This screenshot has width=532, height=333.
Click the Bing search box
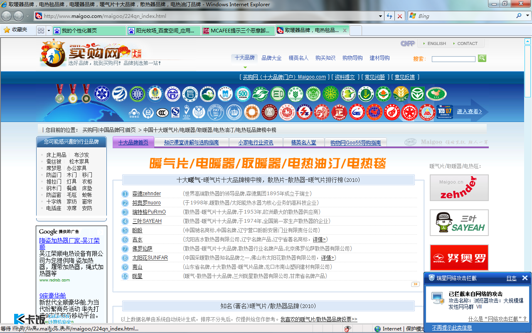[465, 16]
